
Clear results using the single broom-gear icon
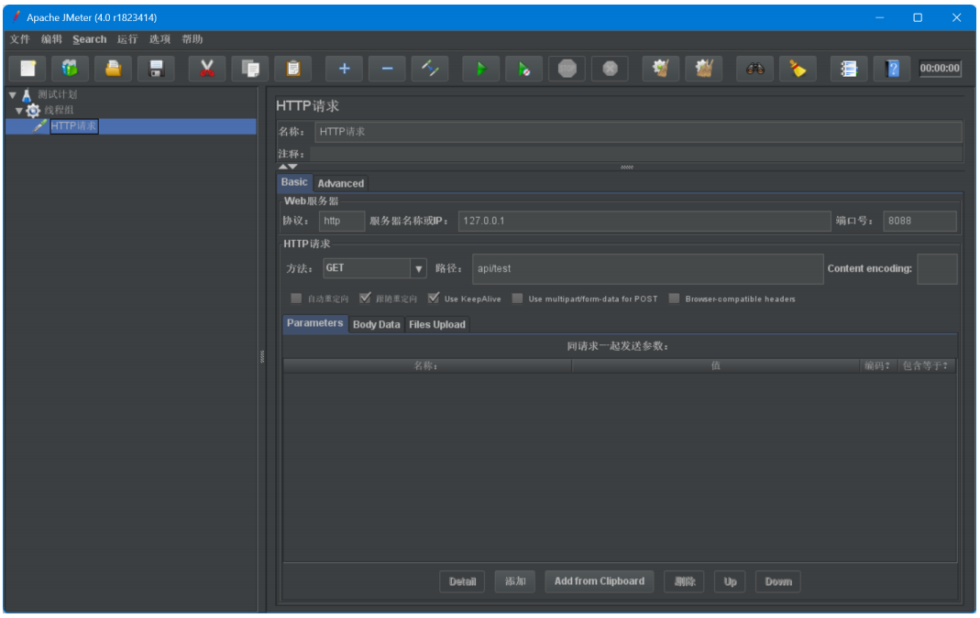click(x=661, y=68)
